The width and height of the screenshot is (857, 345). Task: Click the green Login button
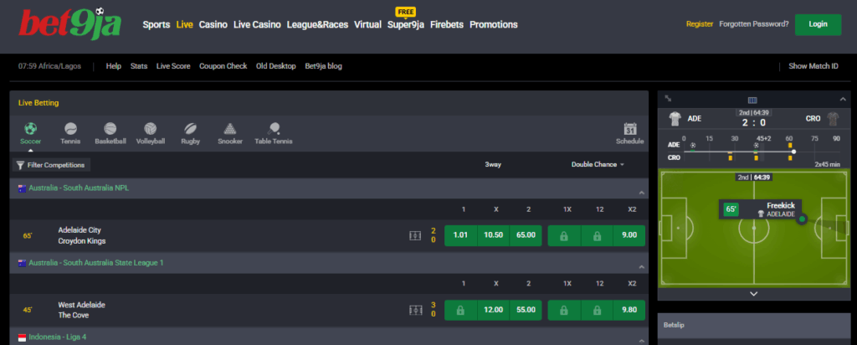click(818, 24)
